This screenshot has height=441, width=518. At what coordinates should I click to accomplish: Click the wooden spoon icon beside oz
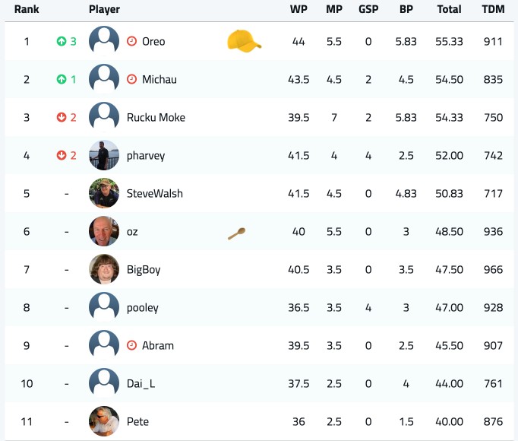236,233
